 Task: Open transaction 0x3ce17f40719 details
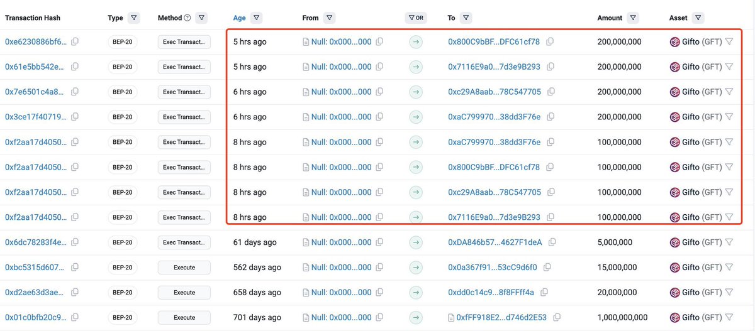[x=35, y=117]
